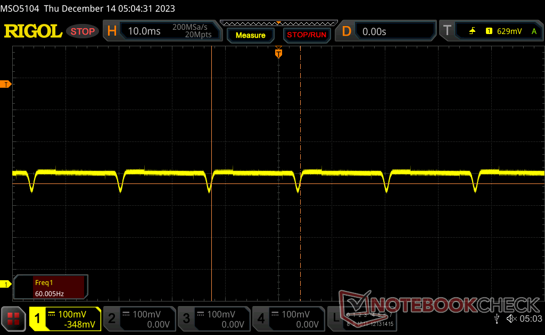Click the orange trigger position marker at top

pyautogui.click(x=278, y=53)
